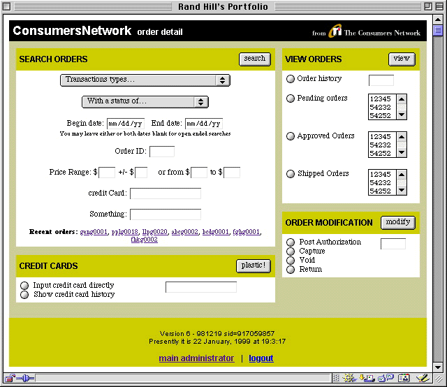447x387 pixels.
Task: Click the view button
Action: click(402, 59)
